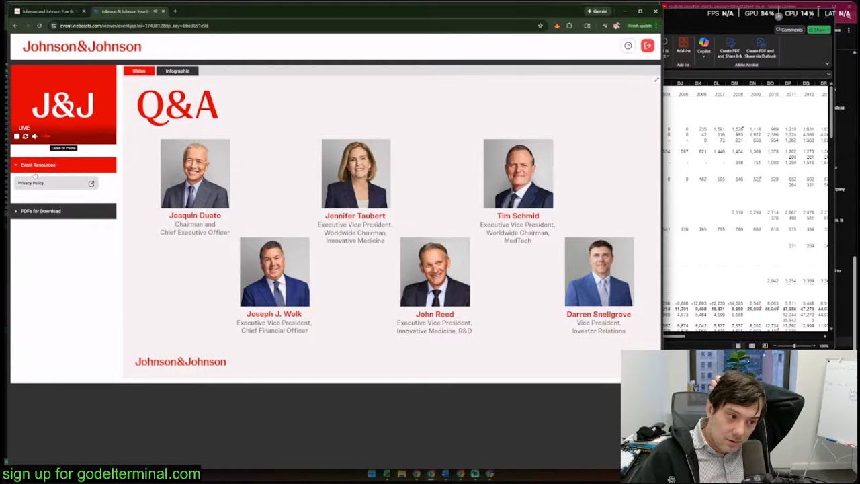Open webcast help question mark icon
Screen dimensions: 860x484
(628, 46)
